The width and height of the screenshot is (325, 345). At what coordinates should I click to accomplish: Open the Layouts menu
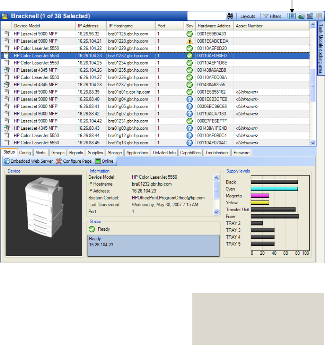(248, 16)
